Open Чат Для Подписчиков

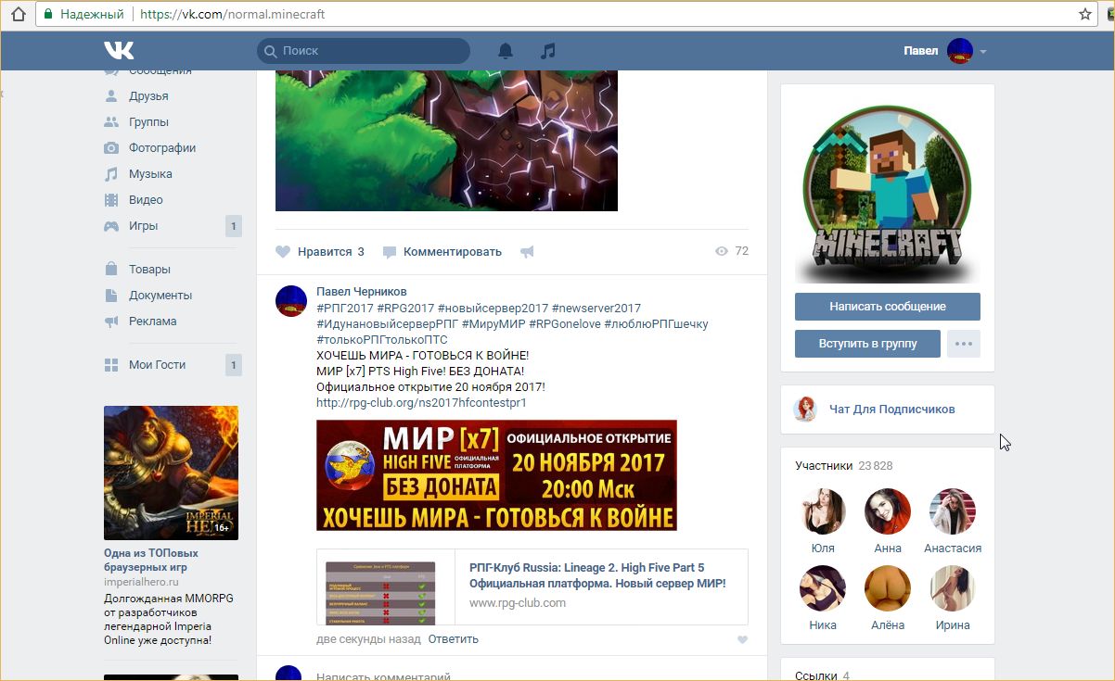coord(891,410)
